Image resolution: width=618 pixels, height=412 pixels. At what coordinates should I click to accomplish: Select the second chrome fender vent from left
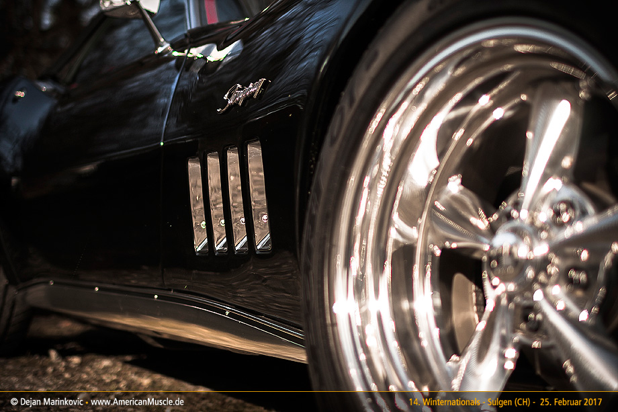216,202
